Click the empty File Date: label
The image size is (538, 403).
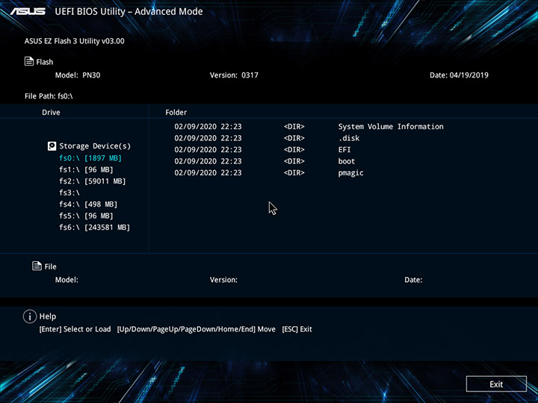pos(413,280)
